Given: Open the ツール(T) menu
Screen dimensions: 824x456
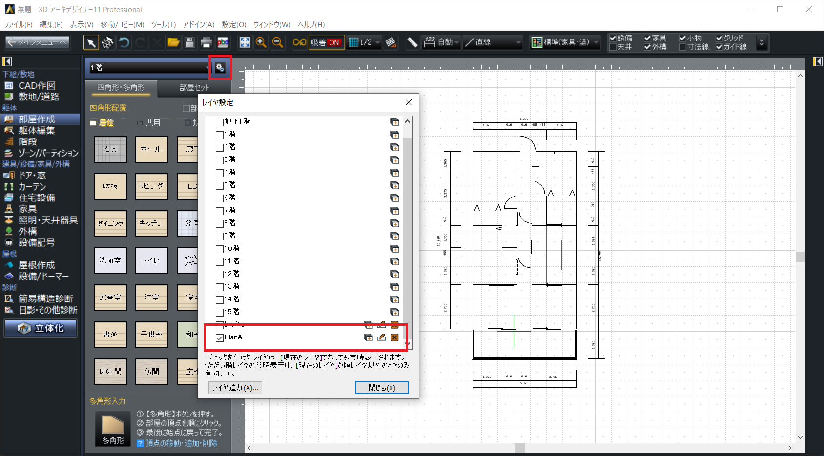Looking at the screenshot, I should [163, 24].
